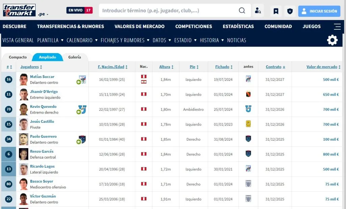Viewport: 346px width, 209px height.
Task: Open the settings gear icon
Action: 332,40
